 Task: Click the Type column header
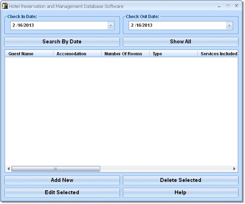[173, 54]
